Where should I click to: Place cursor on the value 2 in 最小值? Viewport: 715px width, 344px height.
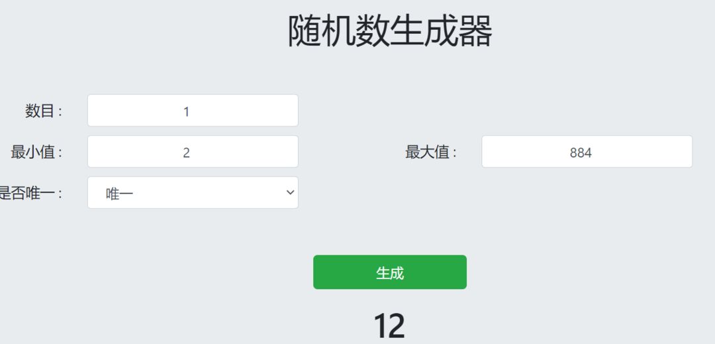click(186, 153)
